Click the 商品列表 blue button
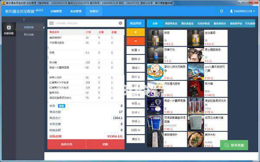This screenshot has height=162, width=260. coord(136,23)
